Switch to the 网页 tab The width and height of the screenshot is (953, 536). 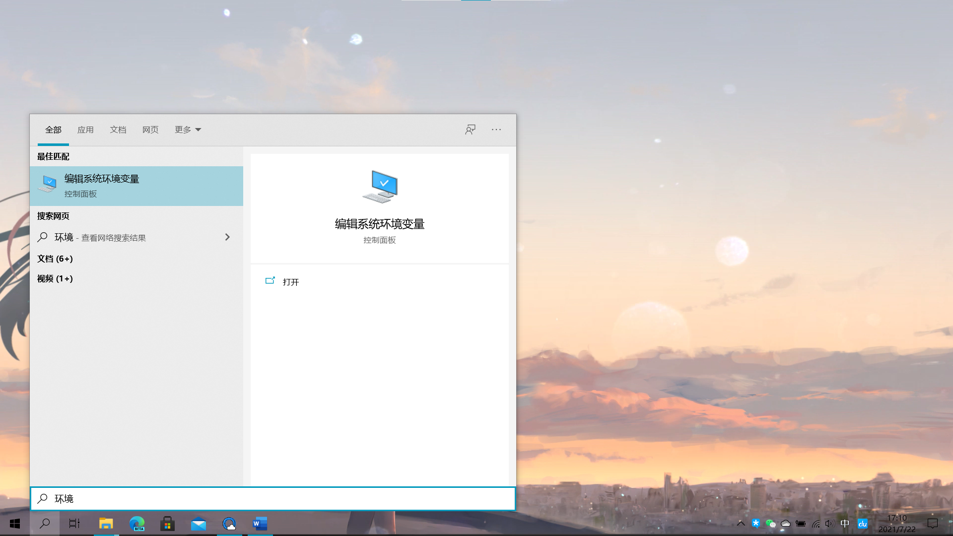click(150, 130)
